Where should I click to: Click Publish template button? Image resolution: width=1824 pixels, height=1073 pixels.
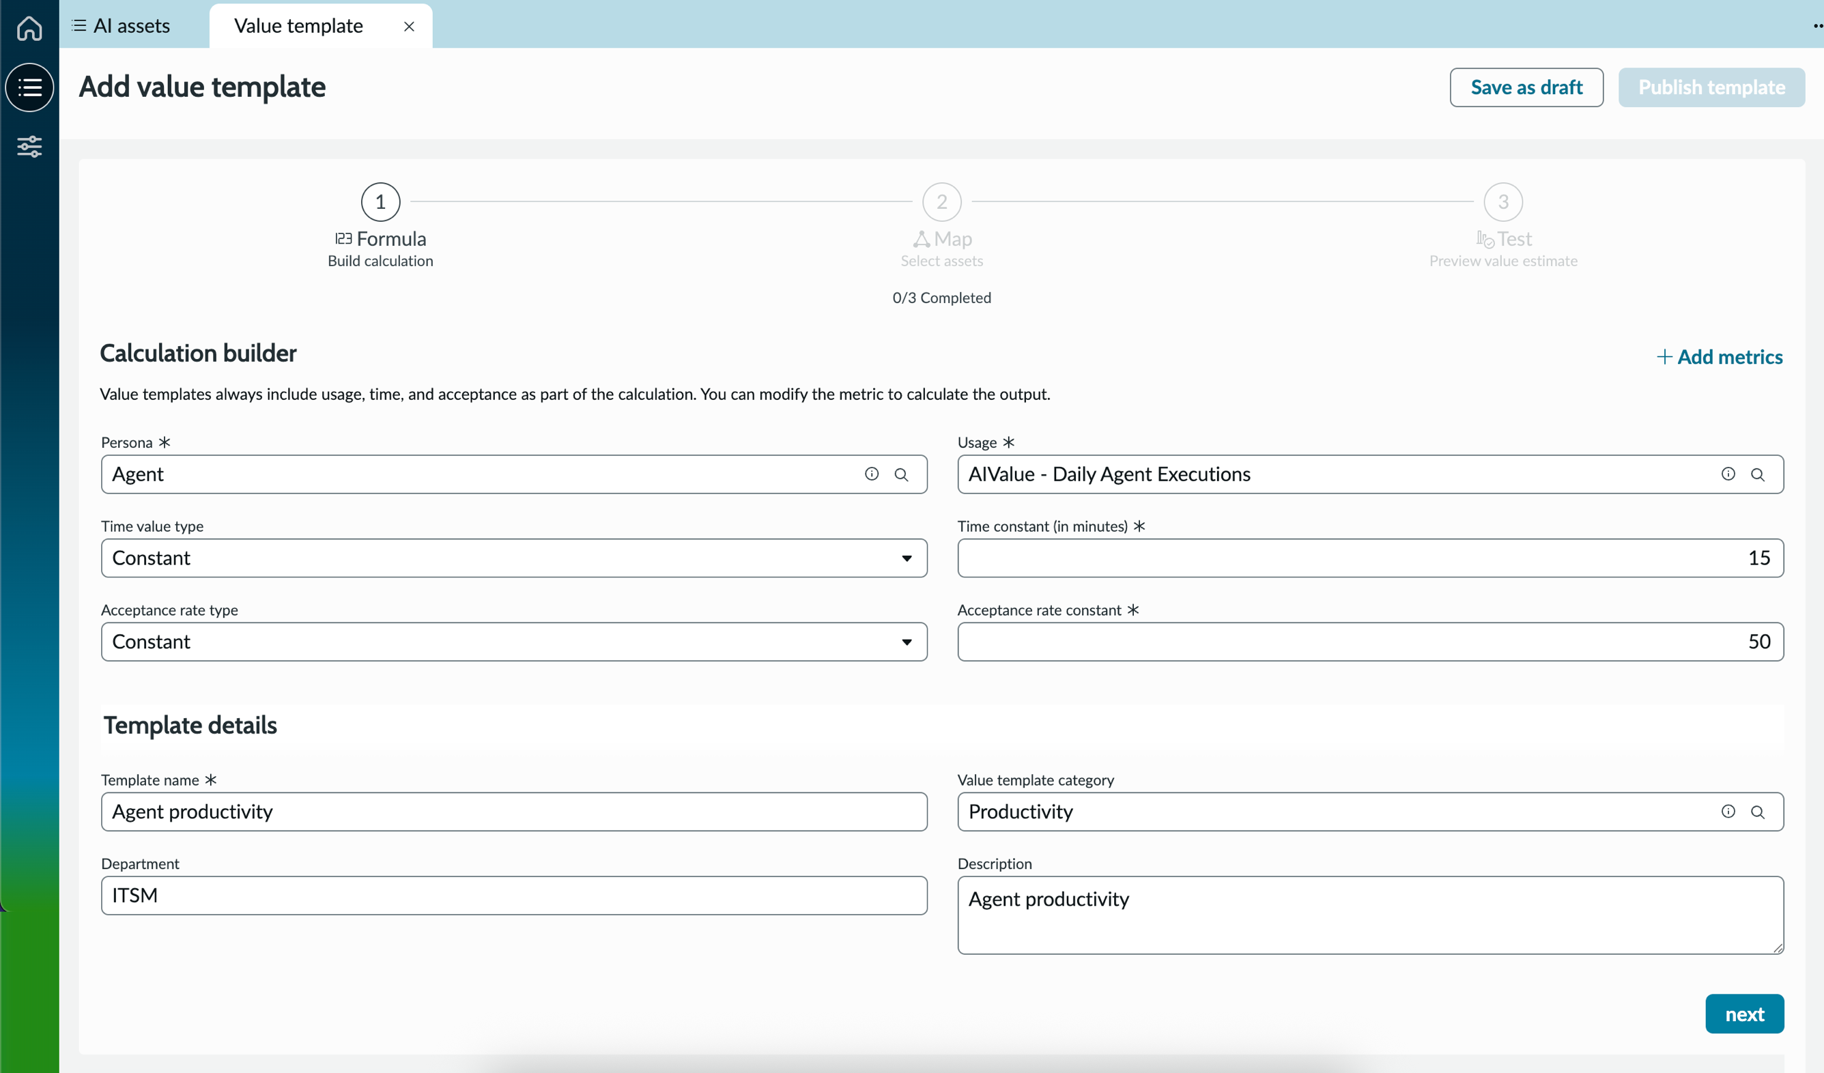(1712, 87)
